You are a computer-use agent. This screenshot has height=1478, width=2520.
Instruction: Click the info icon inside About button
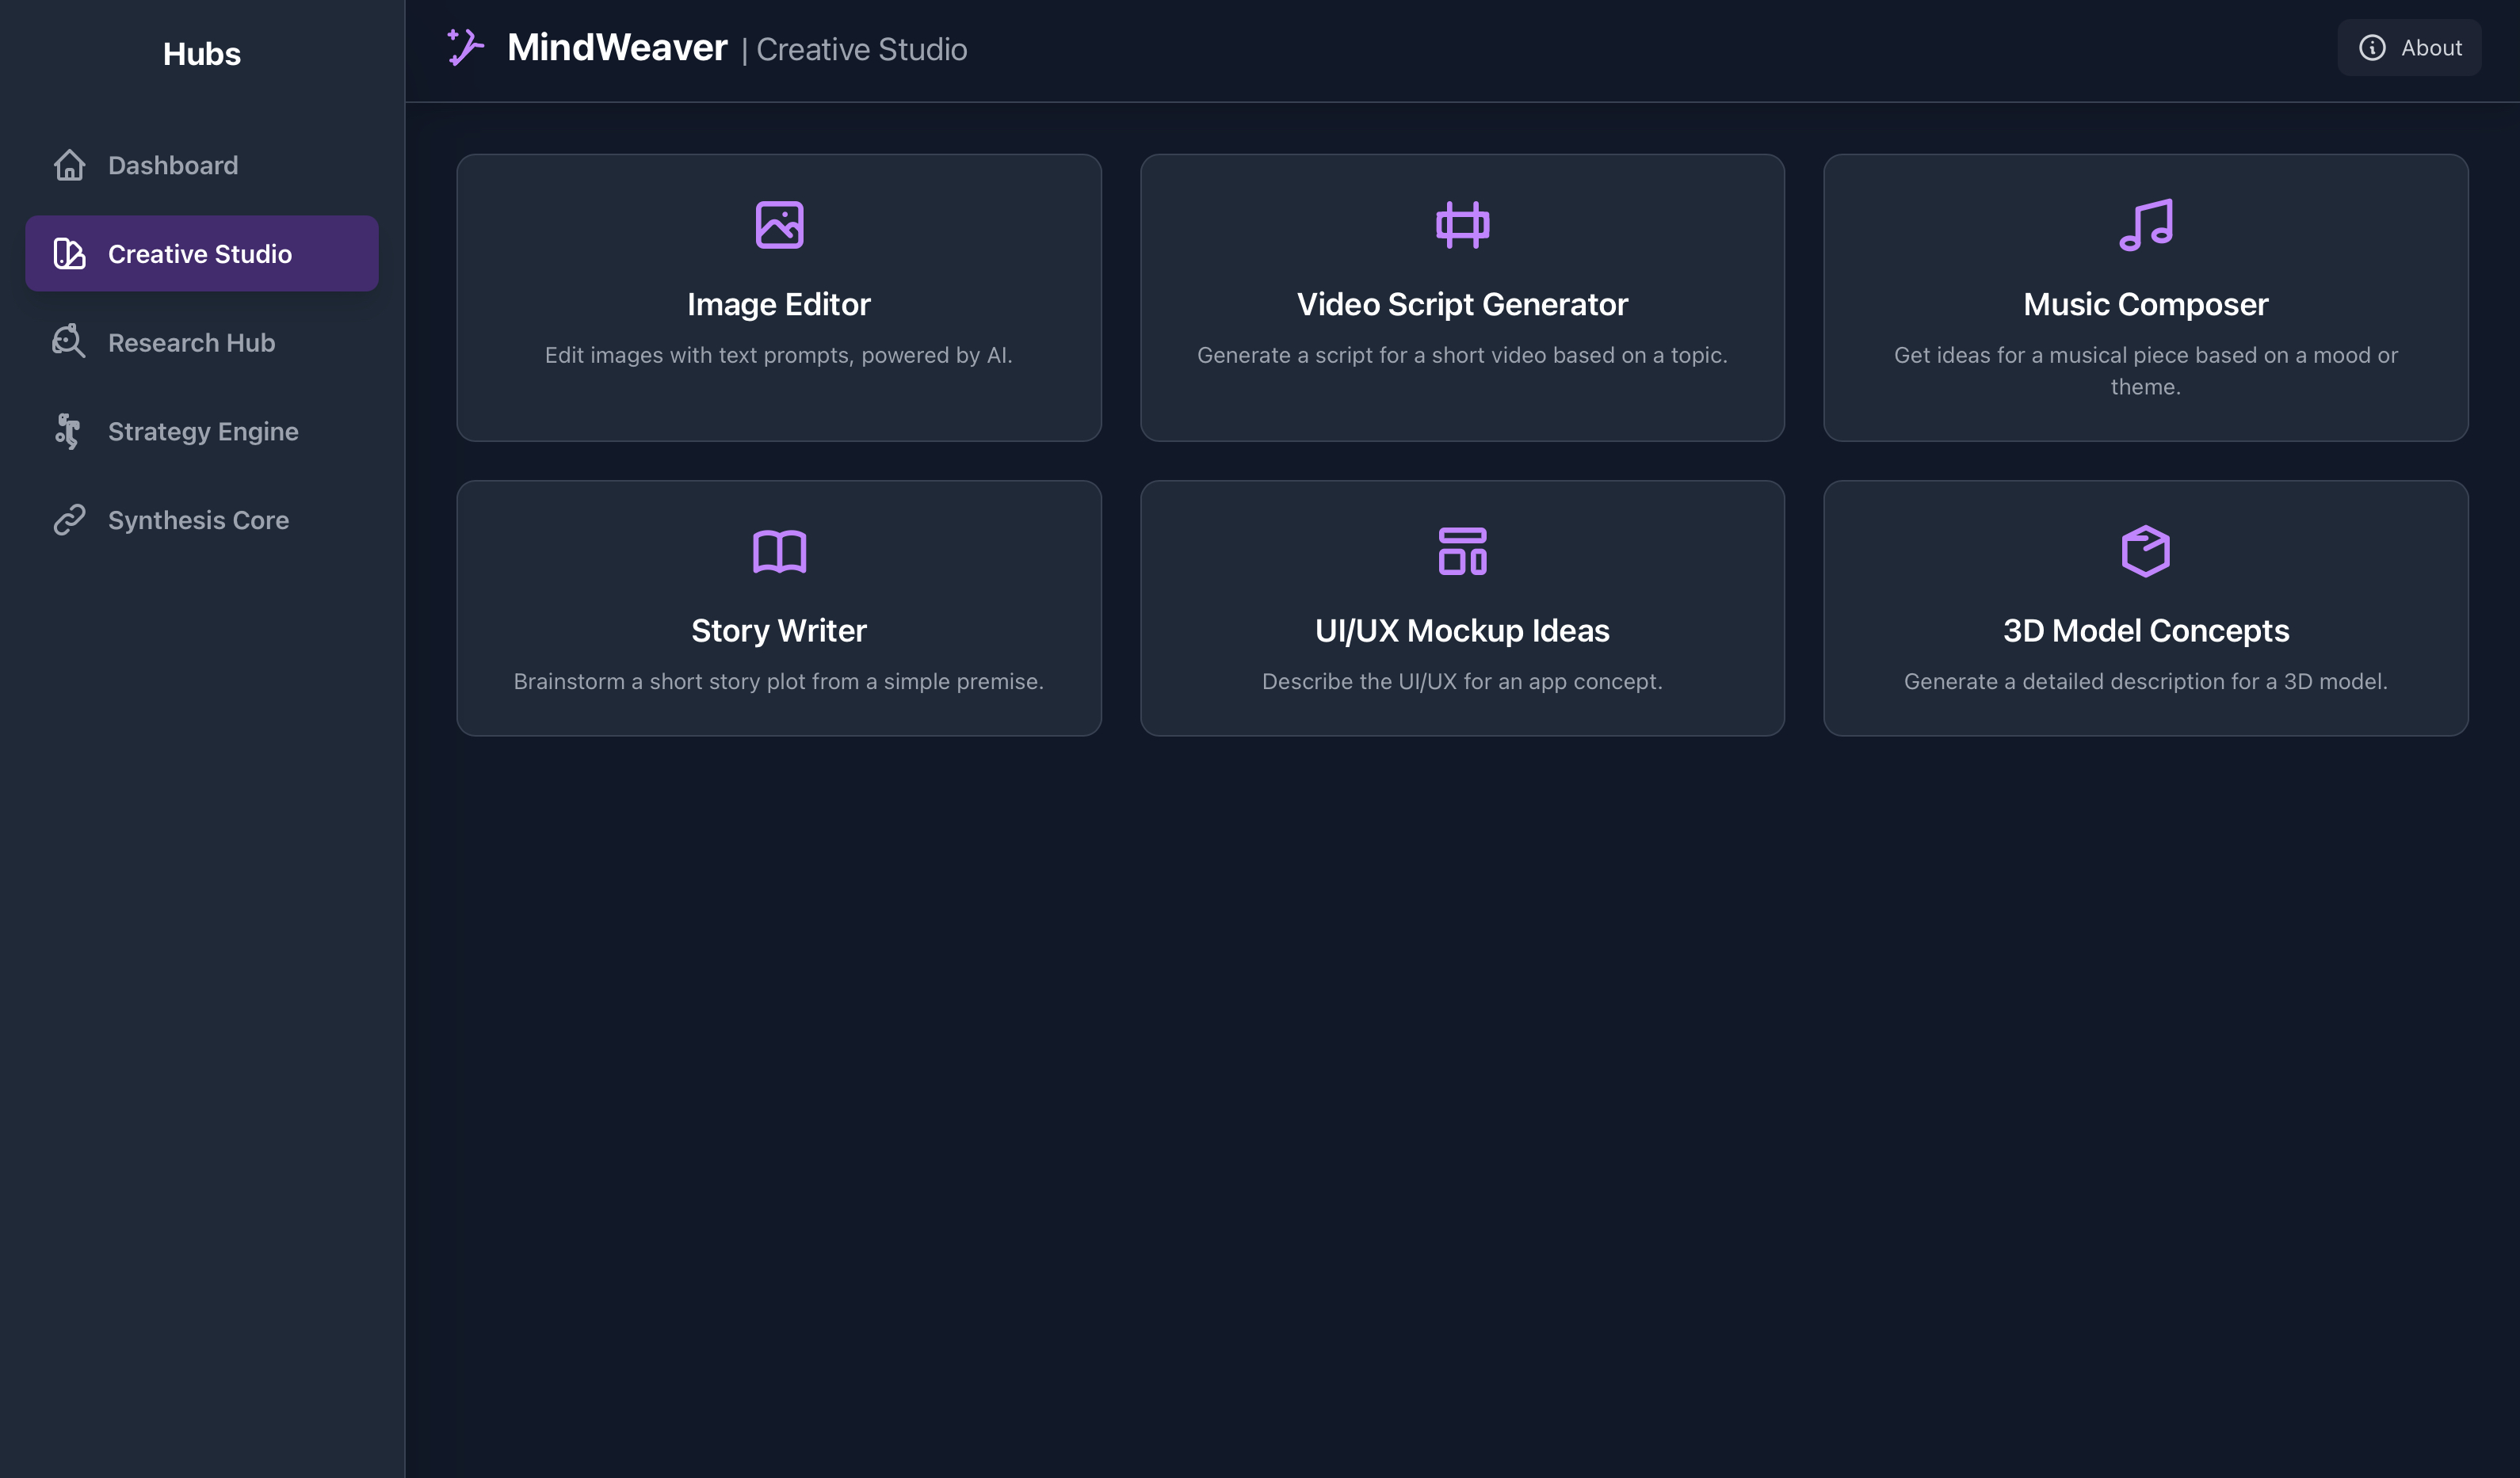pos(2371,47)
